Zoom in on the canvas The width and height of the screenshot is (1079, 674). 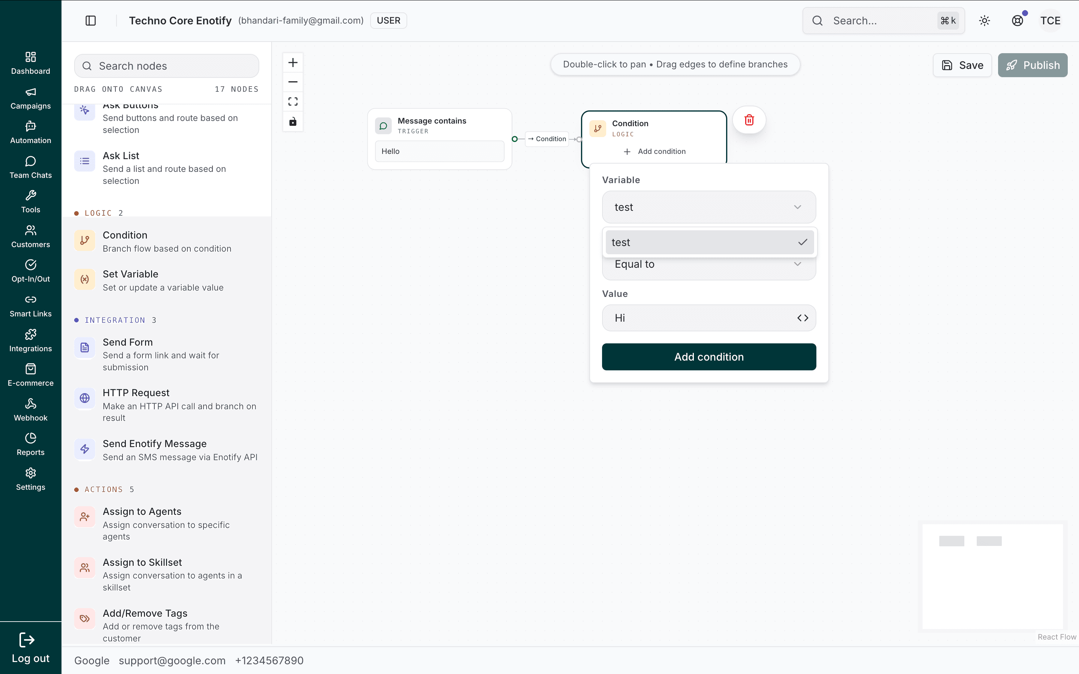coord(293,63)
